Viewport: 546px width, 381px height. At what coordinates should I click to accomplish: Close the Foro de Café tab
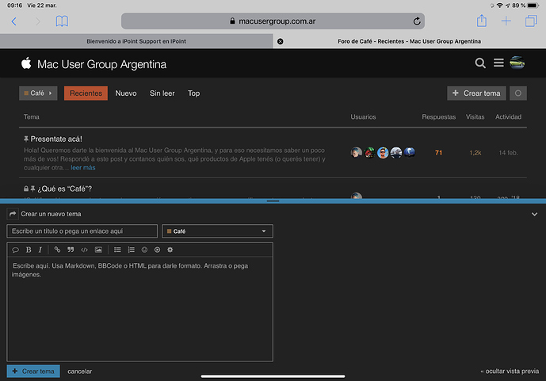pos(280,41)
